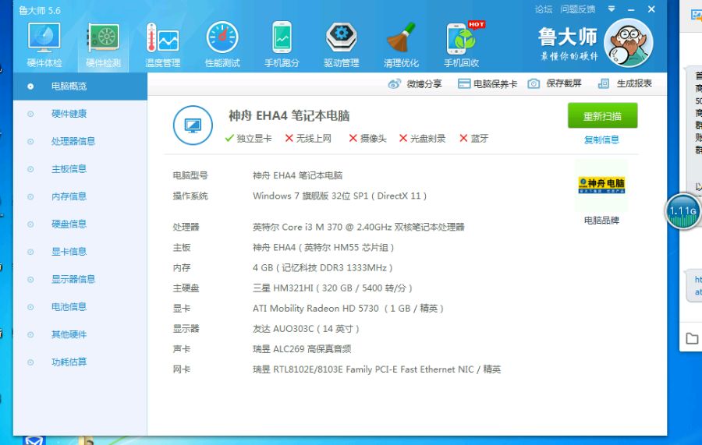Share via 微博分享 Weibo icon

coord(415,83)
